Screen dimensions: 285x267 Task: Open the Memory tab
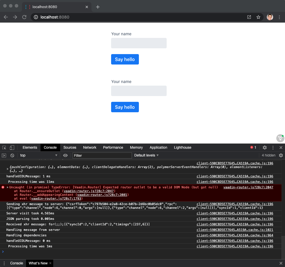point(136,148)
